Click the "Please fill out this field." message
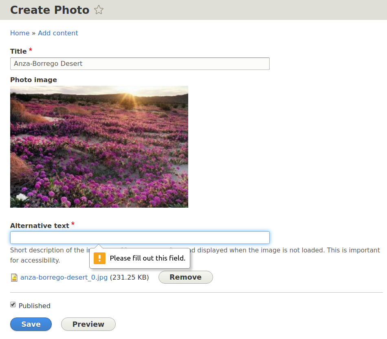This screenshot has width=387, height=339. tap(147, 258)
